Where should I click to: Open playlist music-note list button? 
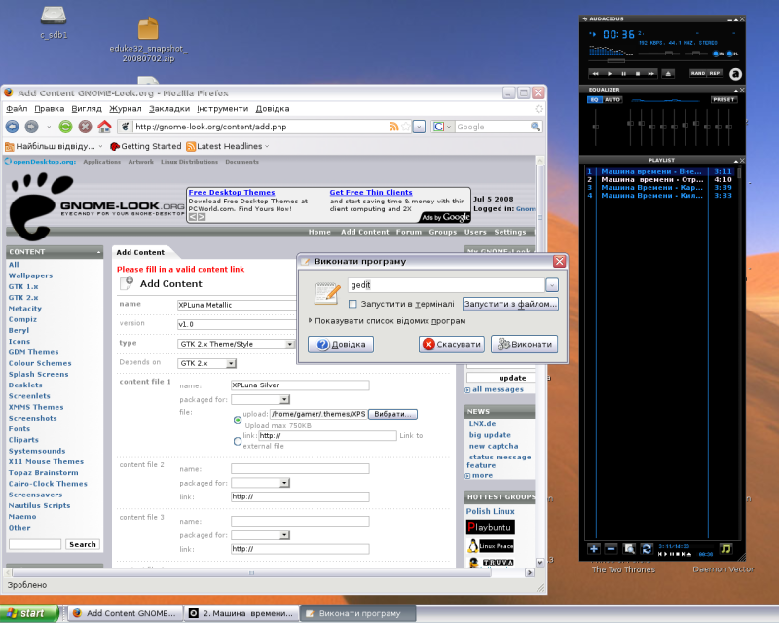coord(725,549)
